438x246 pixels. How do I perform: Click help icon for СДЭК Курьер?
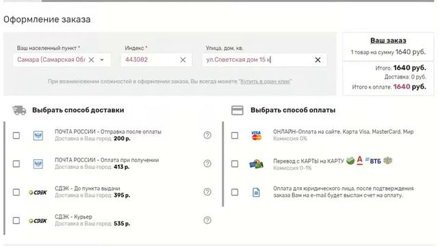pyautogui.click(x=207, y=220)
